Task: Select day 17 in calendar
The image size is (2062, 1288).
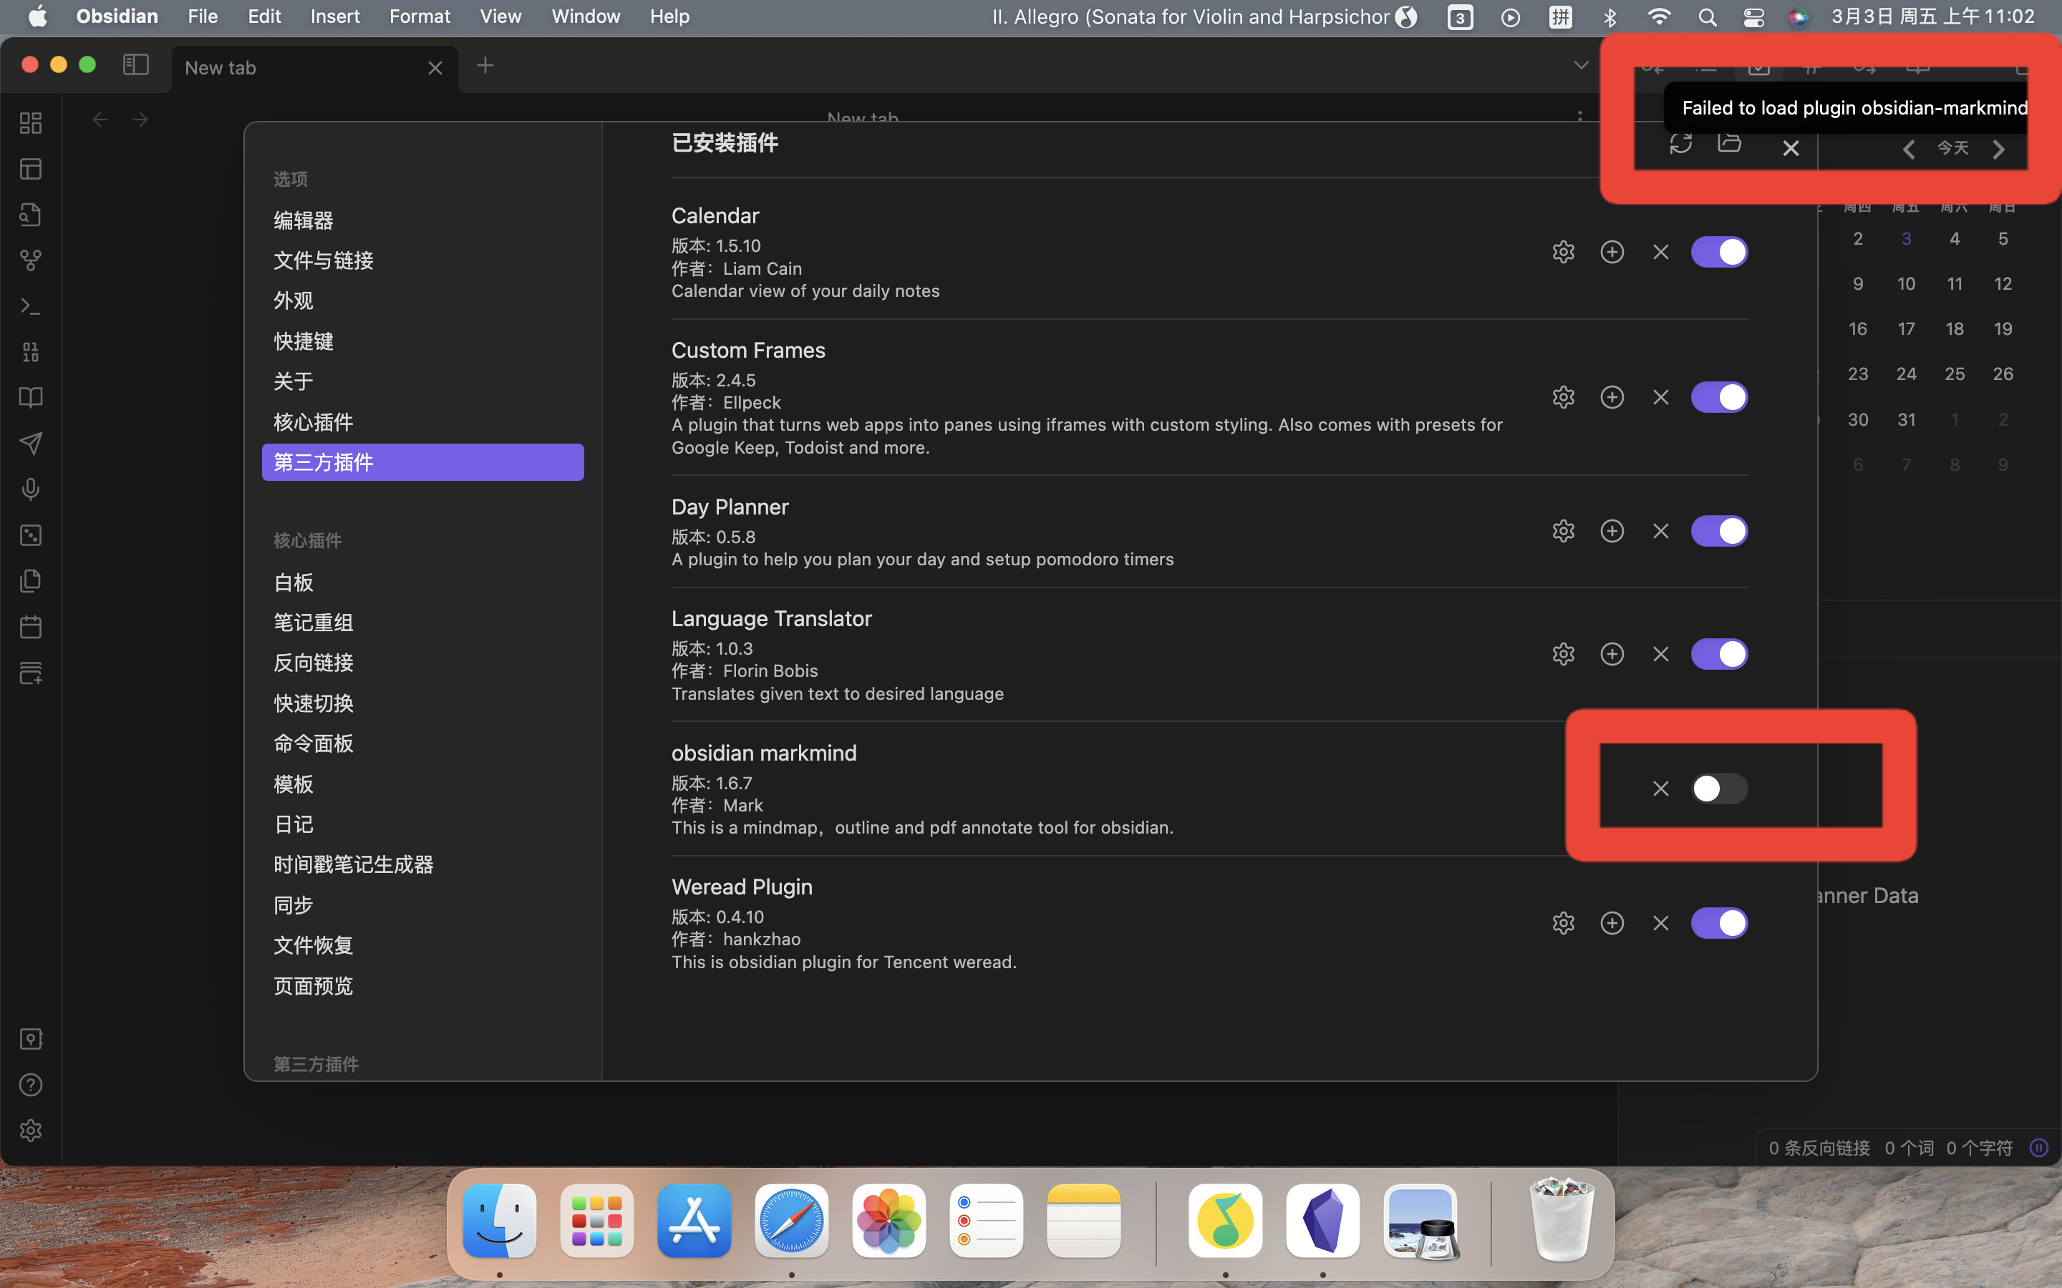Action: (x=1906, y=329)
